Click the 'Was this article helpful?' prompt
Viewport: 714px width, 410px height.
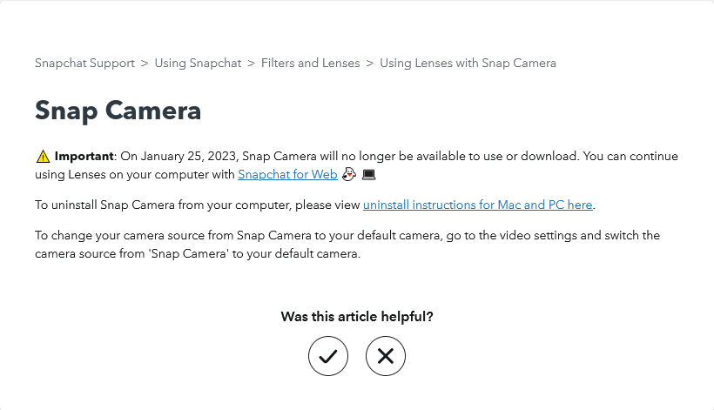click(x=356, y=316)
